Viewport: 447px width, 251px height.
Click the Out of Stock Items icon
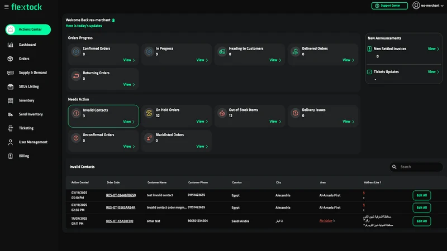pyautogui.click(x=222, y=113)
